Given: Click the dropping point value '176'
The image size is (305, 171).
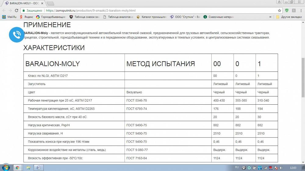Looking at the screenshot, I should pos(216,109).
